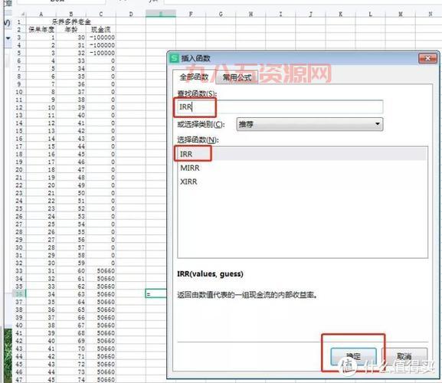
Task: Click cell B22 showing age 49
Action: pos(71,185)
